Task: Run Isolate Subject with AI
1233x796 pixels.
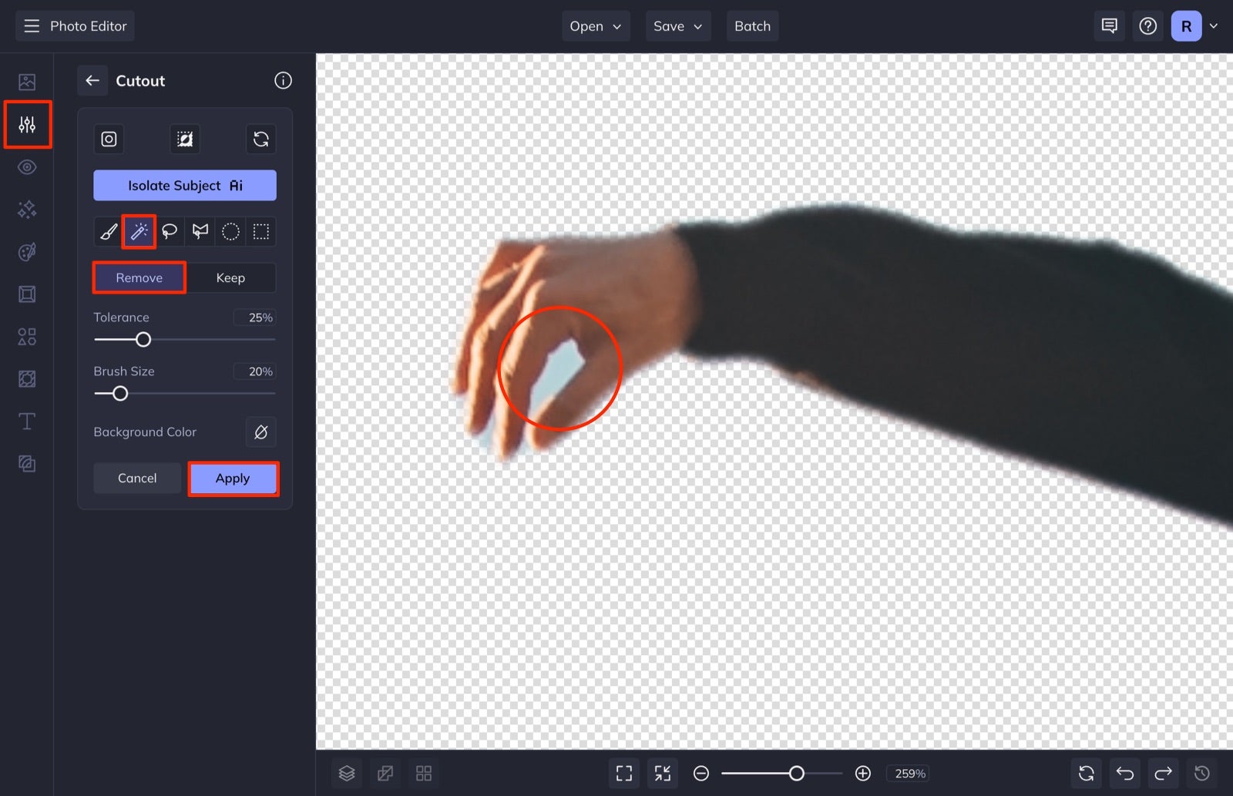Action: [x=184, y=185]
